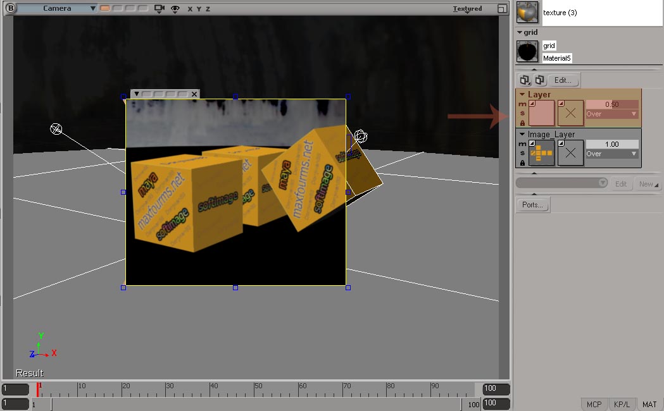Click the light rig icon at left of viewport
Screen dimensions: 664x411
coord(56,129)
